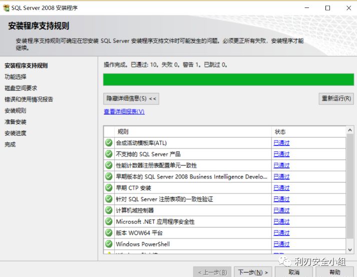Open 已通过 status link for Windows PowerShell
The height and width of the screenshot is (277, 357).
281,244
